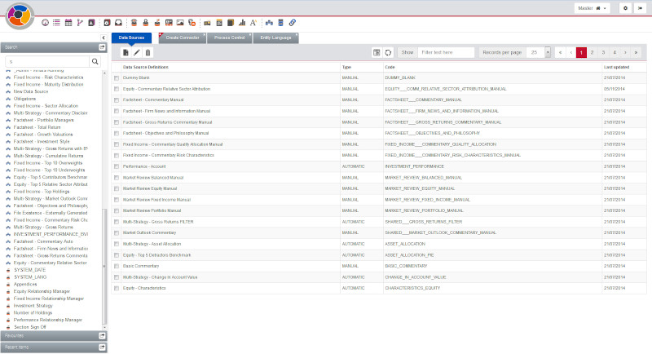Collapse the left sidebar with chevron
The height and width of the screenshot is (354, 652).
pos(104,38)
